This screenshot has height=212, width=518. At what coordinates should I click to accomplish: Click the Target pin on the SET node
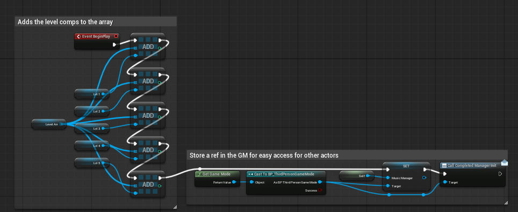coord(388,186)
